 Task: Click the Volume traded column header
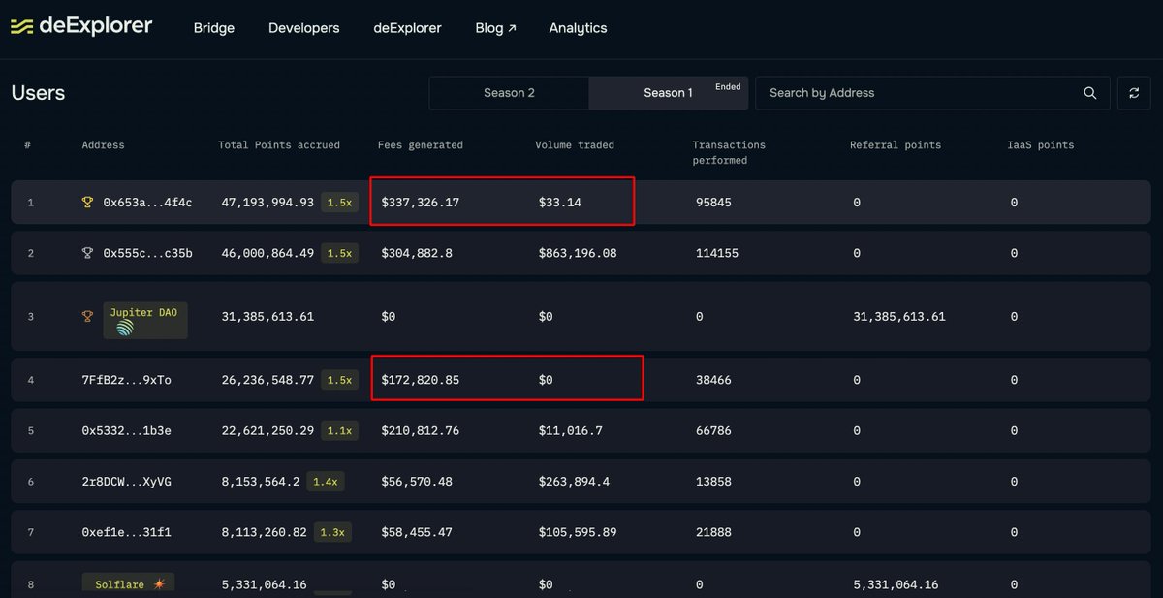tap(575, 145)
